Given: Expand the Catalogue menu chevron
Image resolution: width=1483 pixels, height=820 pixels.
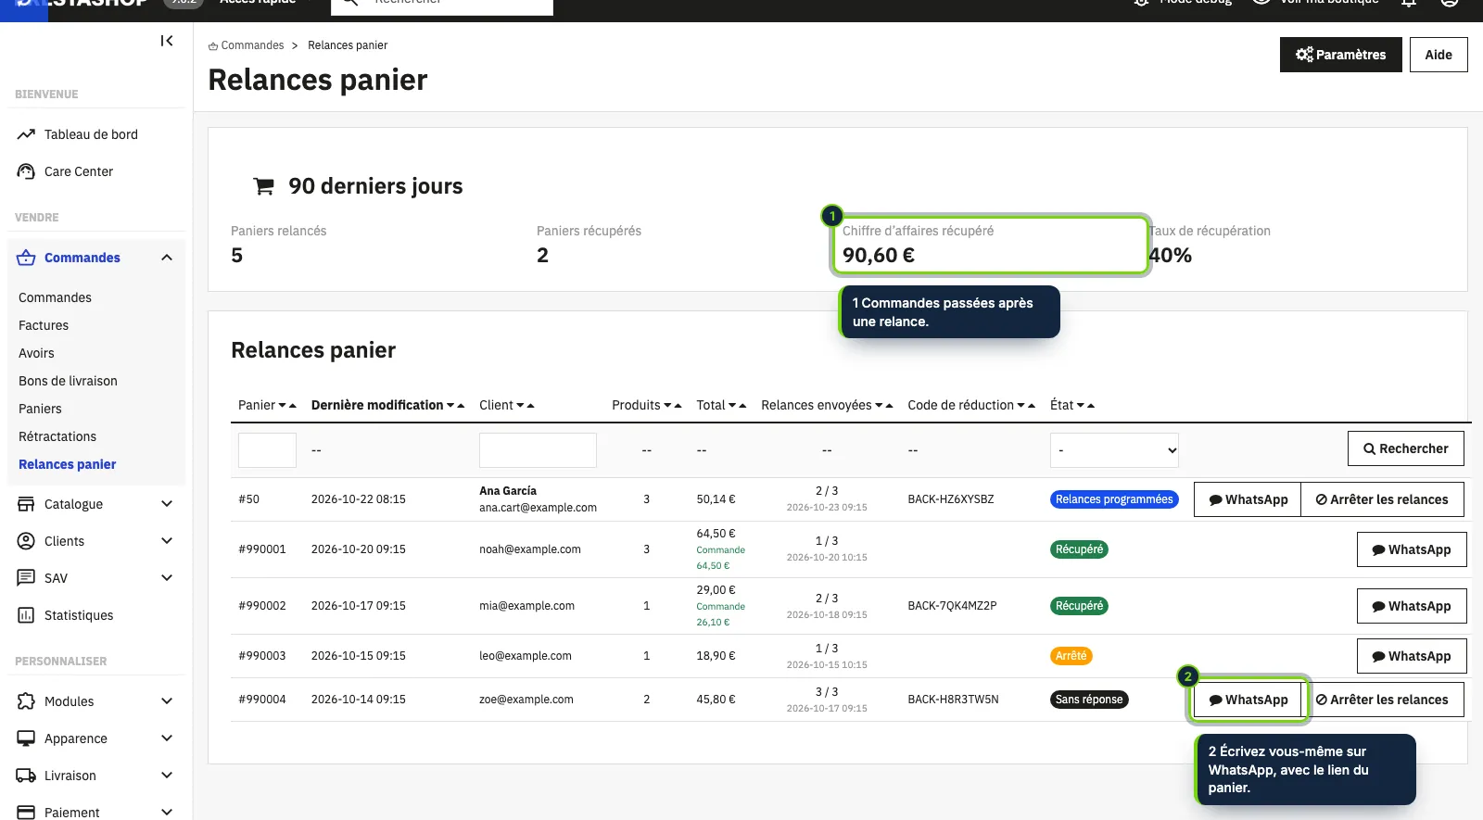Looking at the screenshot, I should point(167,504).
